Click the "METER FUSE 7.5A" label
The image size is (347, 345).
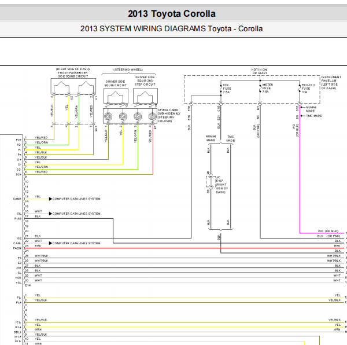point(268,88)
